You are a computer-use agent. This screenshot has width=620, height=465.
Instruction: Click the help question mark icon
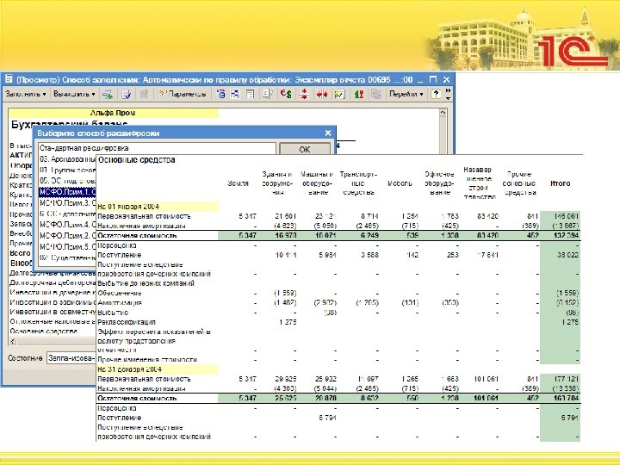[x=436, y=94]
